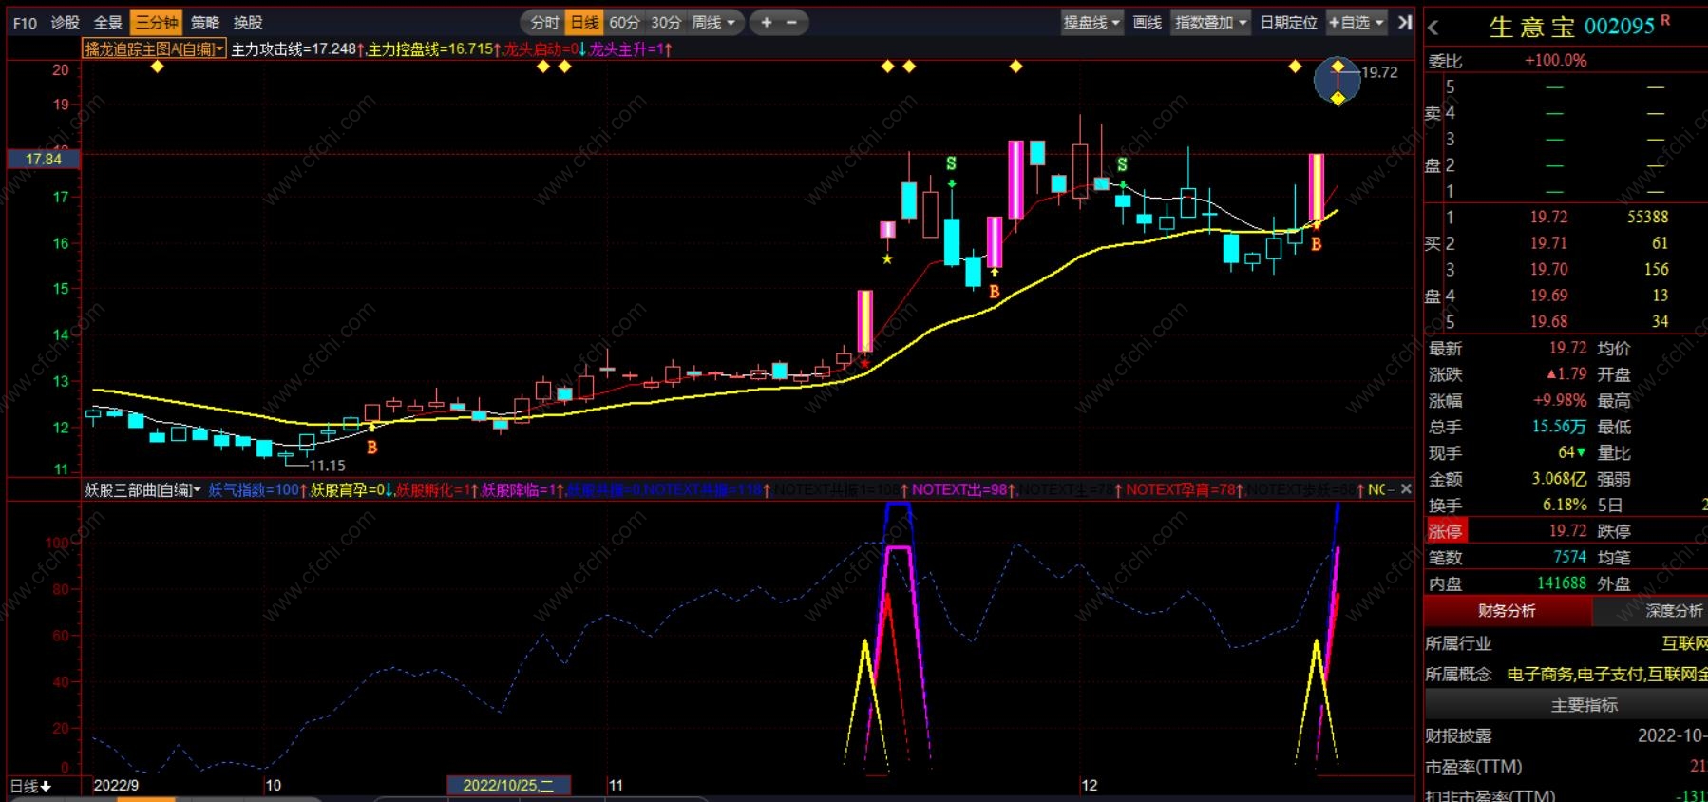Click the buy-2 price 19.71
1708x802 pixels.
coord(1548,243)
